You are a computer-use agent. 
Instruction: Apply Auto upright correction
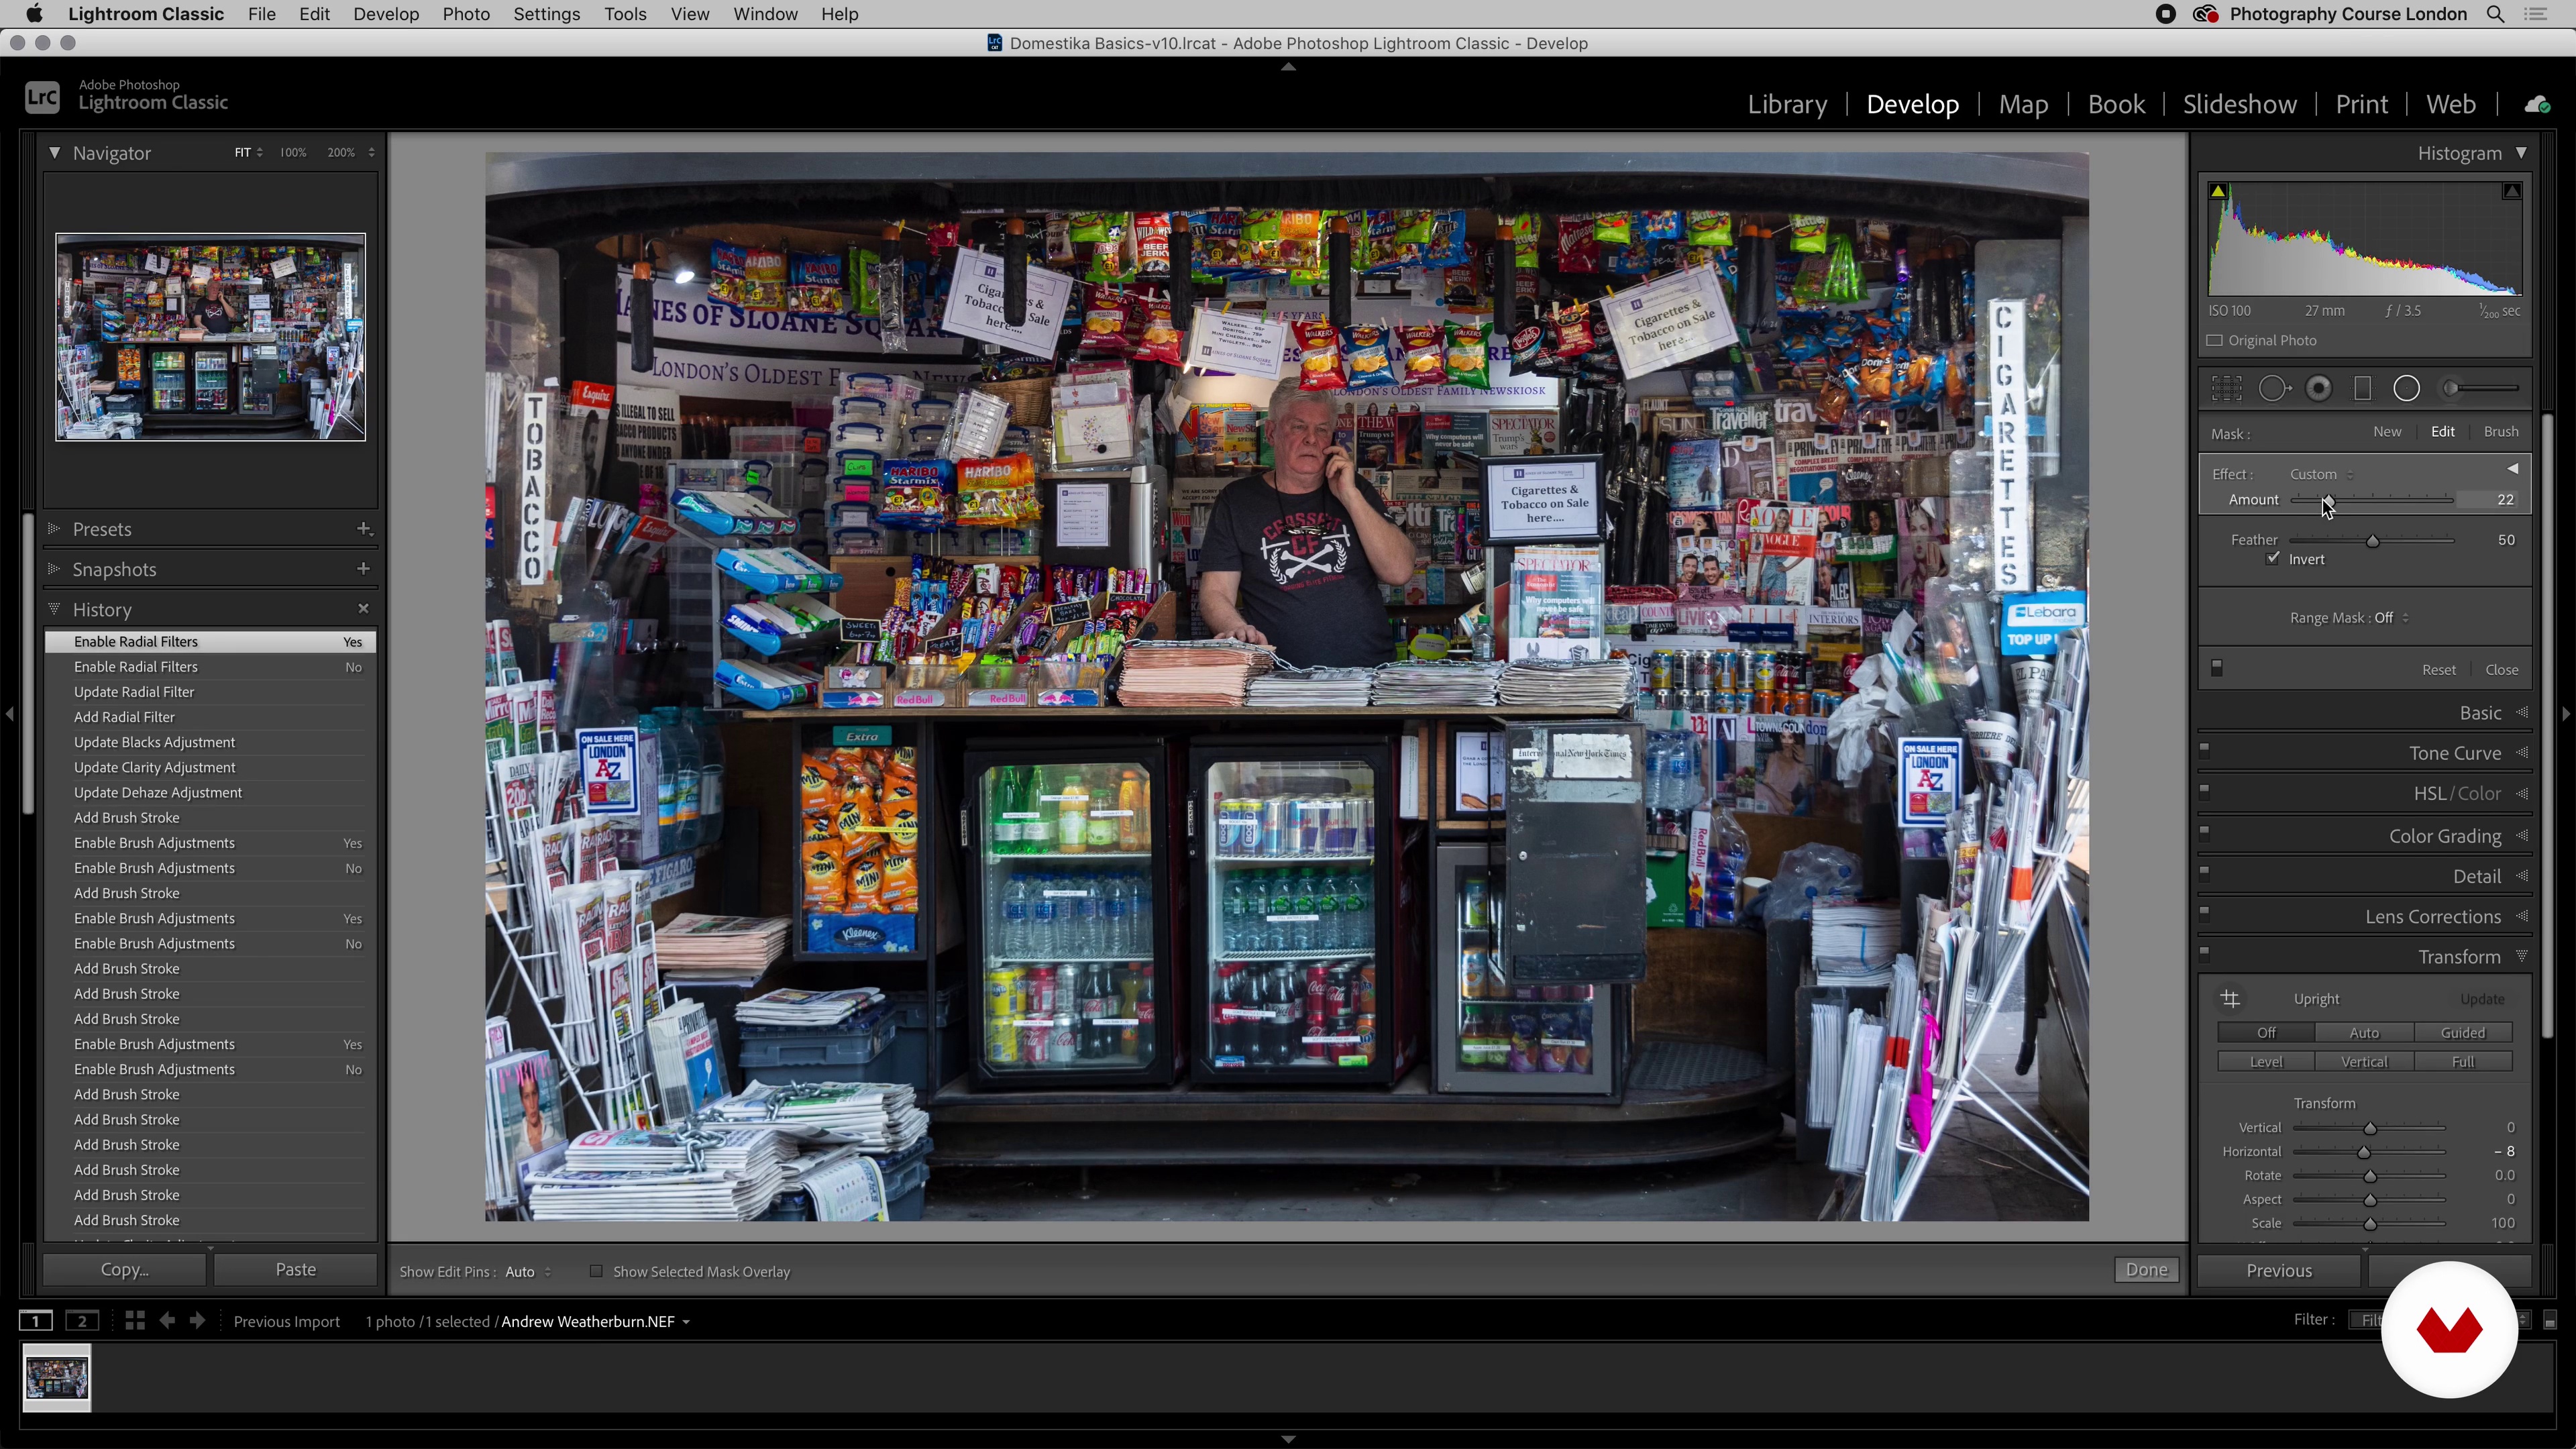[x=2364, y=1032]
